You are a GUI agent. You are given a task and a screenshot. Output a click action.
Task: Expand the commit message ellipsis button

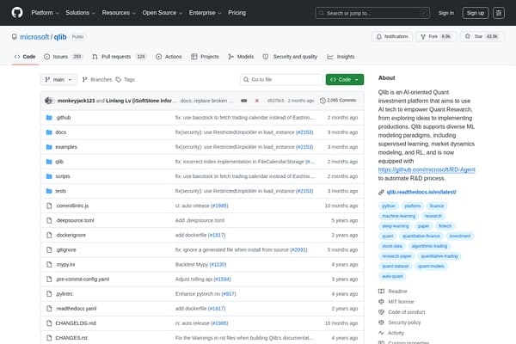(243, 101)
